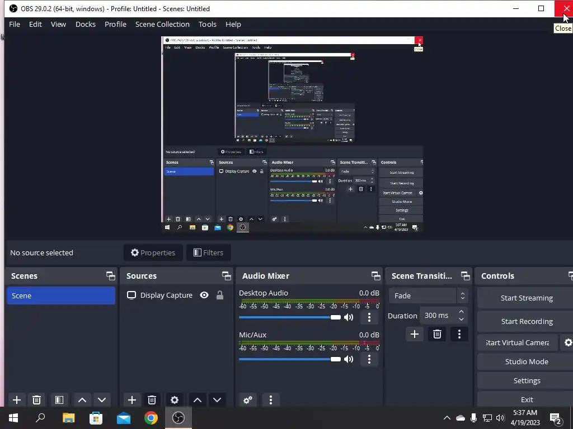Open File Explorer from taskbar
The image size is (573, 429).
tap(68, 418)
